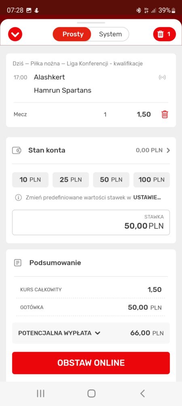
Task: Expand Potencjalna wypłata details chevron
Action: coord(97,333)
